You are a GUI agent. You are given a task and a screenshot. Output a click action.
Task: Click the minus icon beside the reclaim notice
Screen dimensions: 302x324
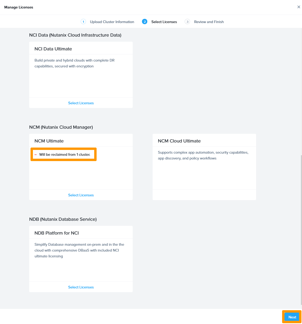[36, 154]
